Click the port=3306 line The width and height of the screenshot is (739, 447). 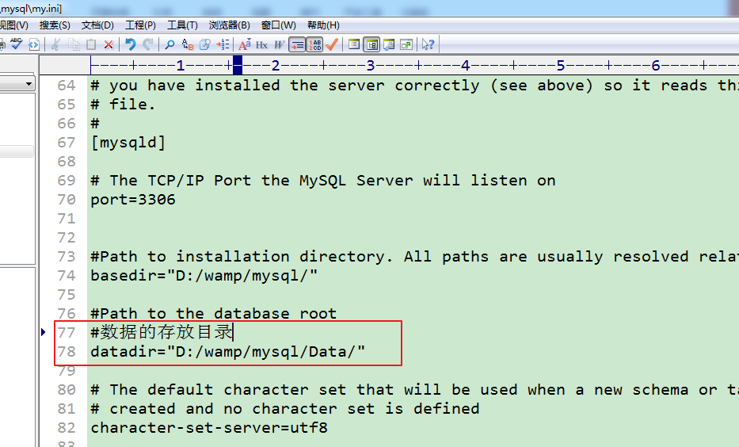(x=133, y=200)
